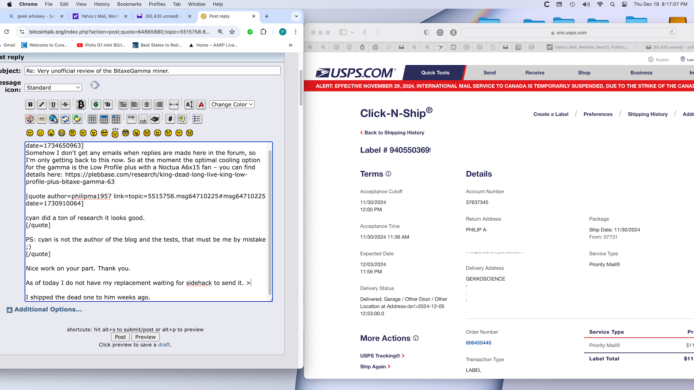The image size is (694, 390).
Task: Open order number 606455445 link
Action: coord(478,343)
